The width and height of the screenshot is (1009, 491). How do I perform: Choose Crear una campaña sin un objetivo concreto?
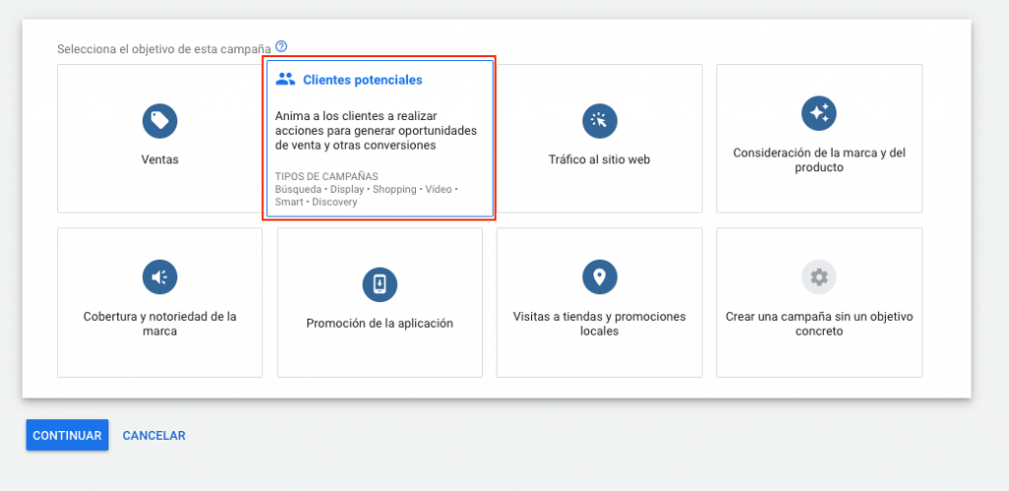click(x=819, y=324)
